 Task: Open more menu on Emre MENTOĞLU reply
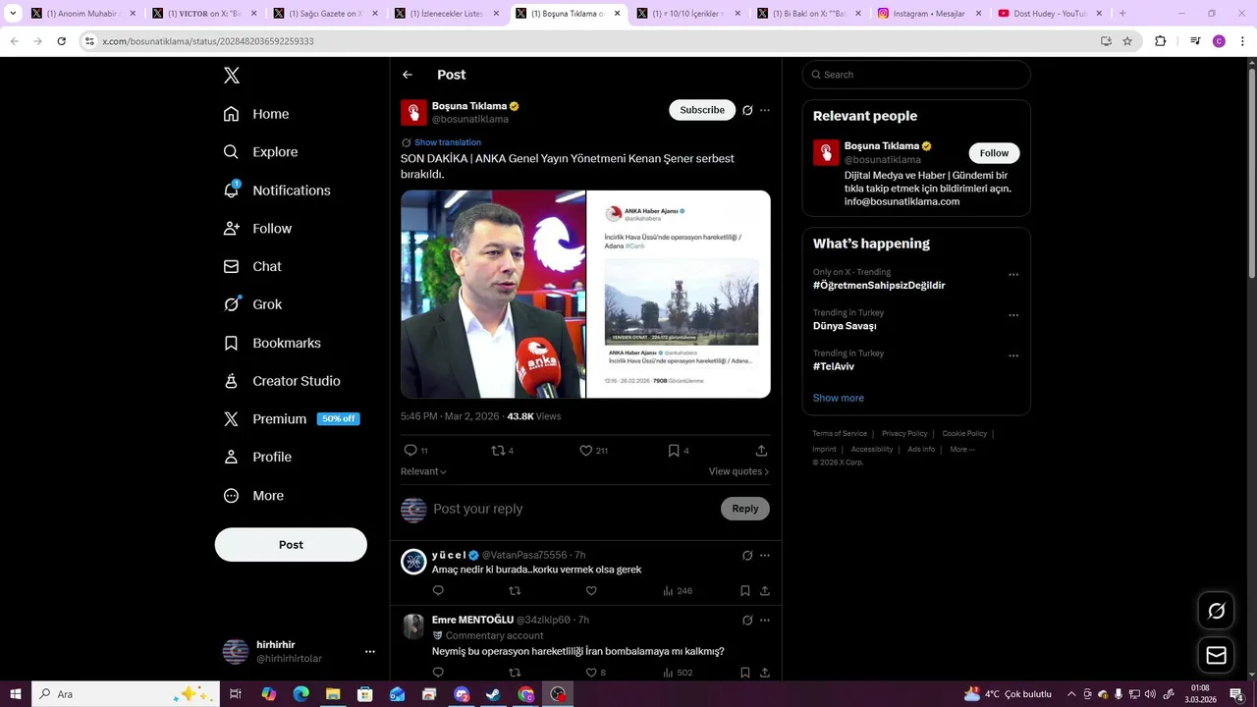pyautogui.click(x=765, y=621)
